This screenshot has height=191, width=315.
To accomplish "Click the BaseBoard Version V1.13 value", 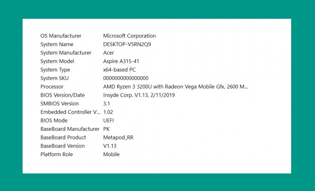I will coord(110,146).
